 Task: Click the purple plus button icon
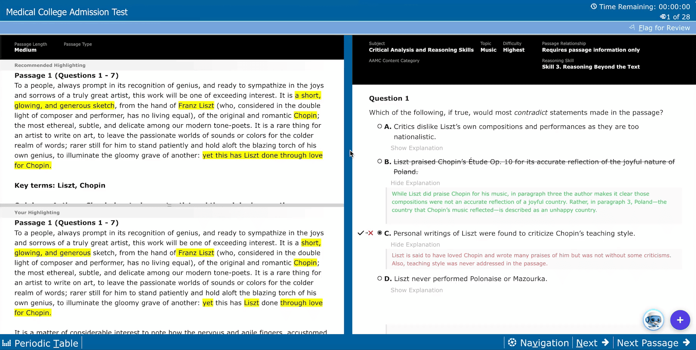coord(680,320)
